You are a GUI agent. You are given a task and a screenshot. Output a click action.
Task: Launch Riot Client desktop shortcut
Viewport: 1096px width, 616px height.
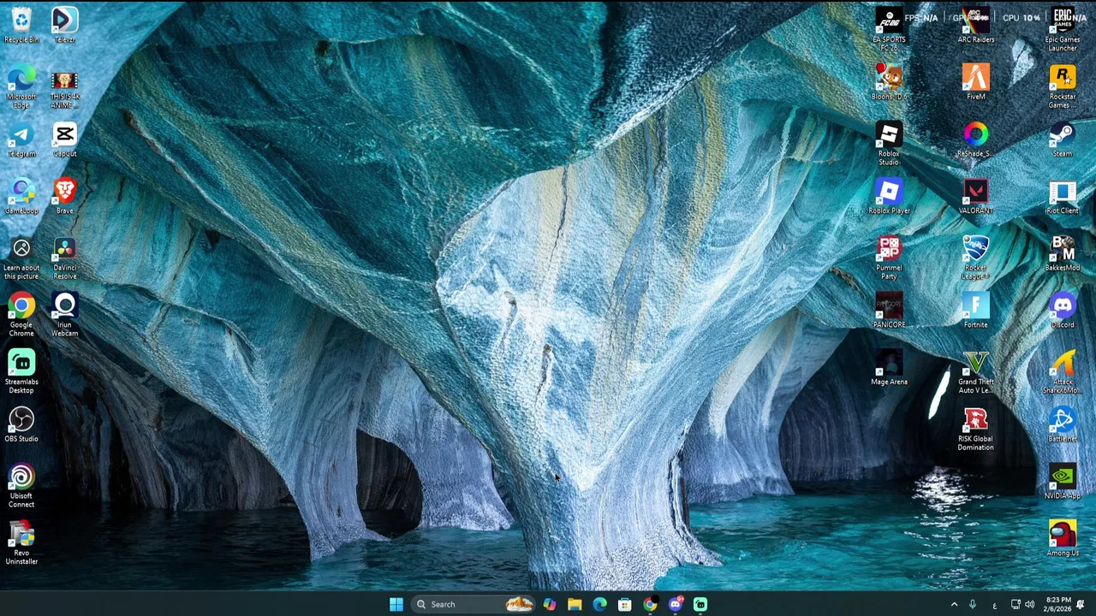click(1062, 196)
